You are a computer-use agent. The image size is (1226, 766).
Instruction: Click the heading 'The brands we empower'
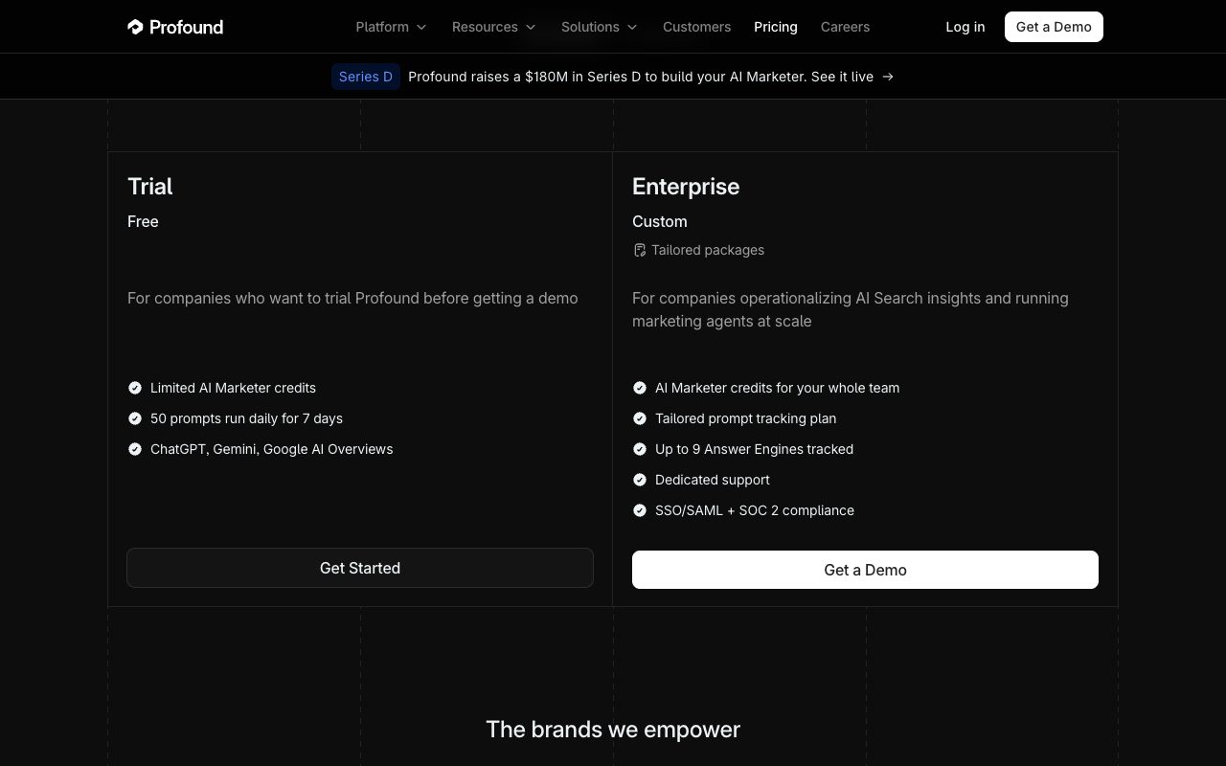coord(613,730)
